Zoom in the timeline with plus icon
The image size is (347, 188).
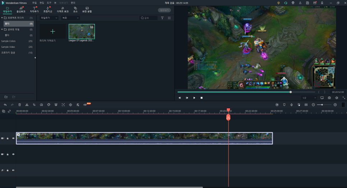[335, 105]
